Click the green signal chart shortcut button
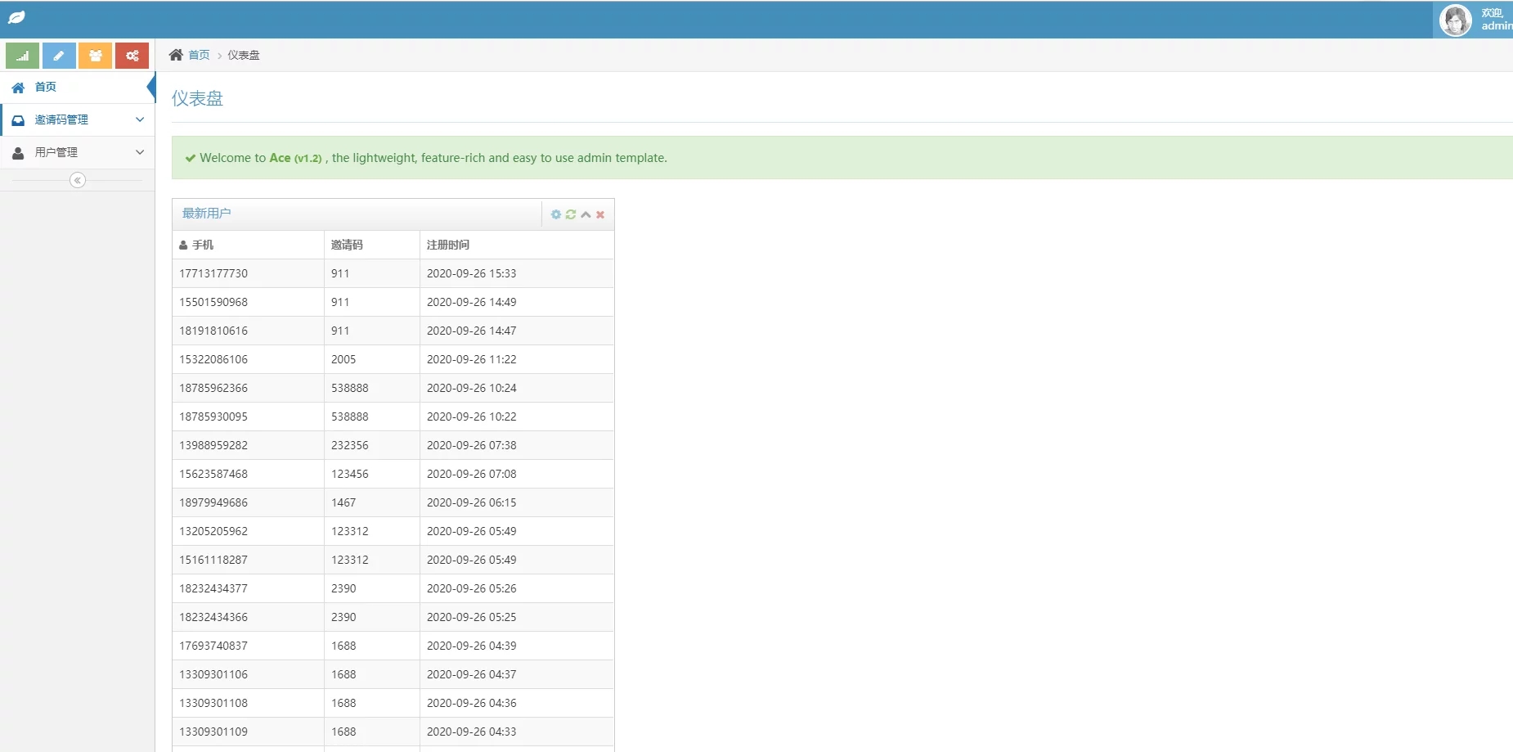Viewport: 1513px width, 752px height. click(x=22, y=56)
